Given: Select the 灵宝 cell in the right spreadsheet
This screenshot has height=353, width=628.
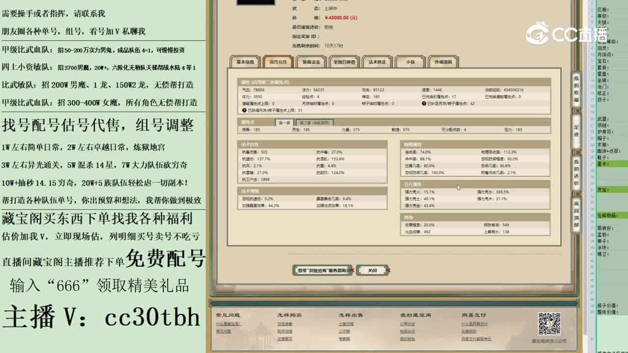Looking at the screenshot, I should (612, 189).
